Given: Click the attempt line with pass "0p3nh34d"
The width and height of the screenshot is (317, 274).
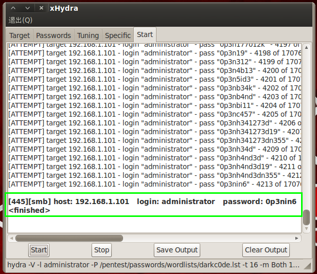Looking at the screenshot, I should 155,149.
